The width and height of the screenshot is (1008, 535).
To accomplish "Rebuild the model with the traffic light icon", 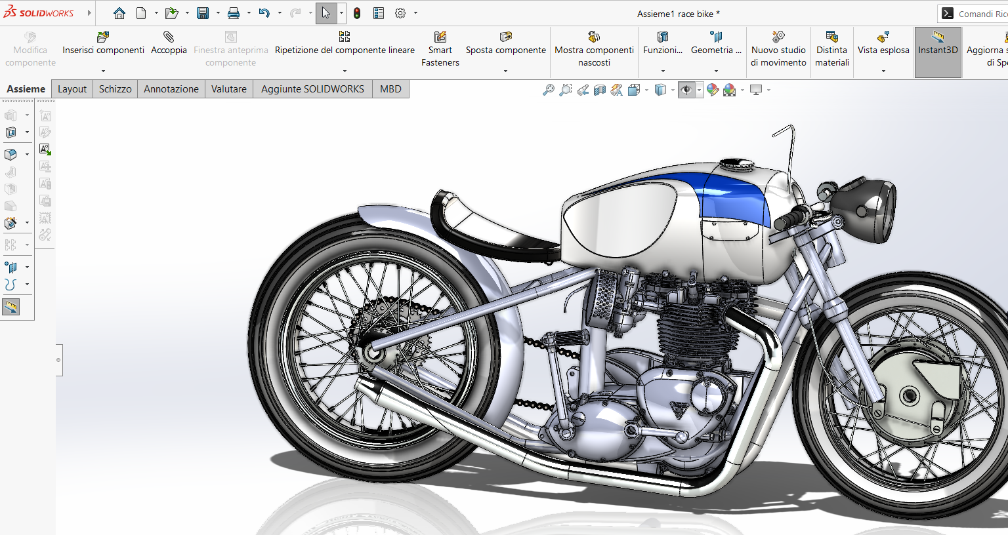I will click(x=357, y=13).
